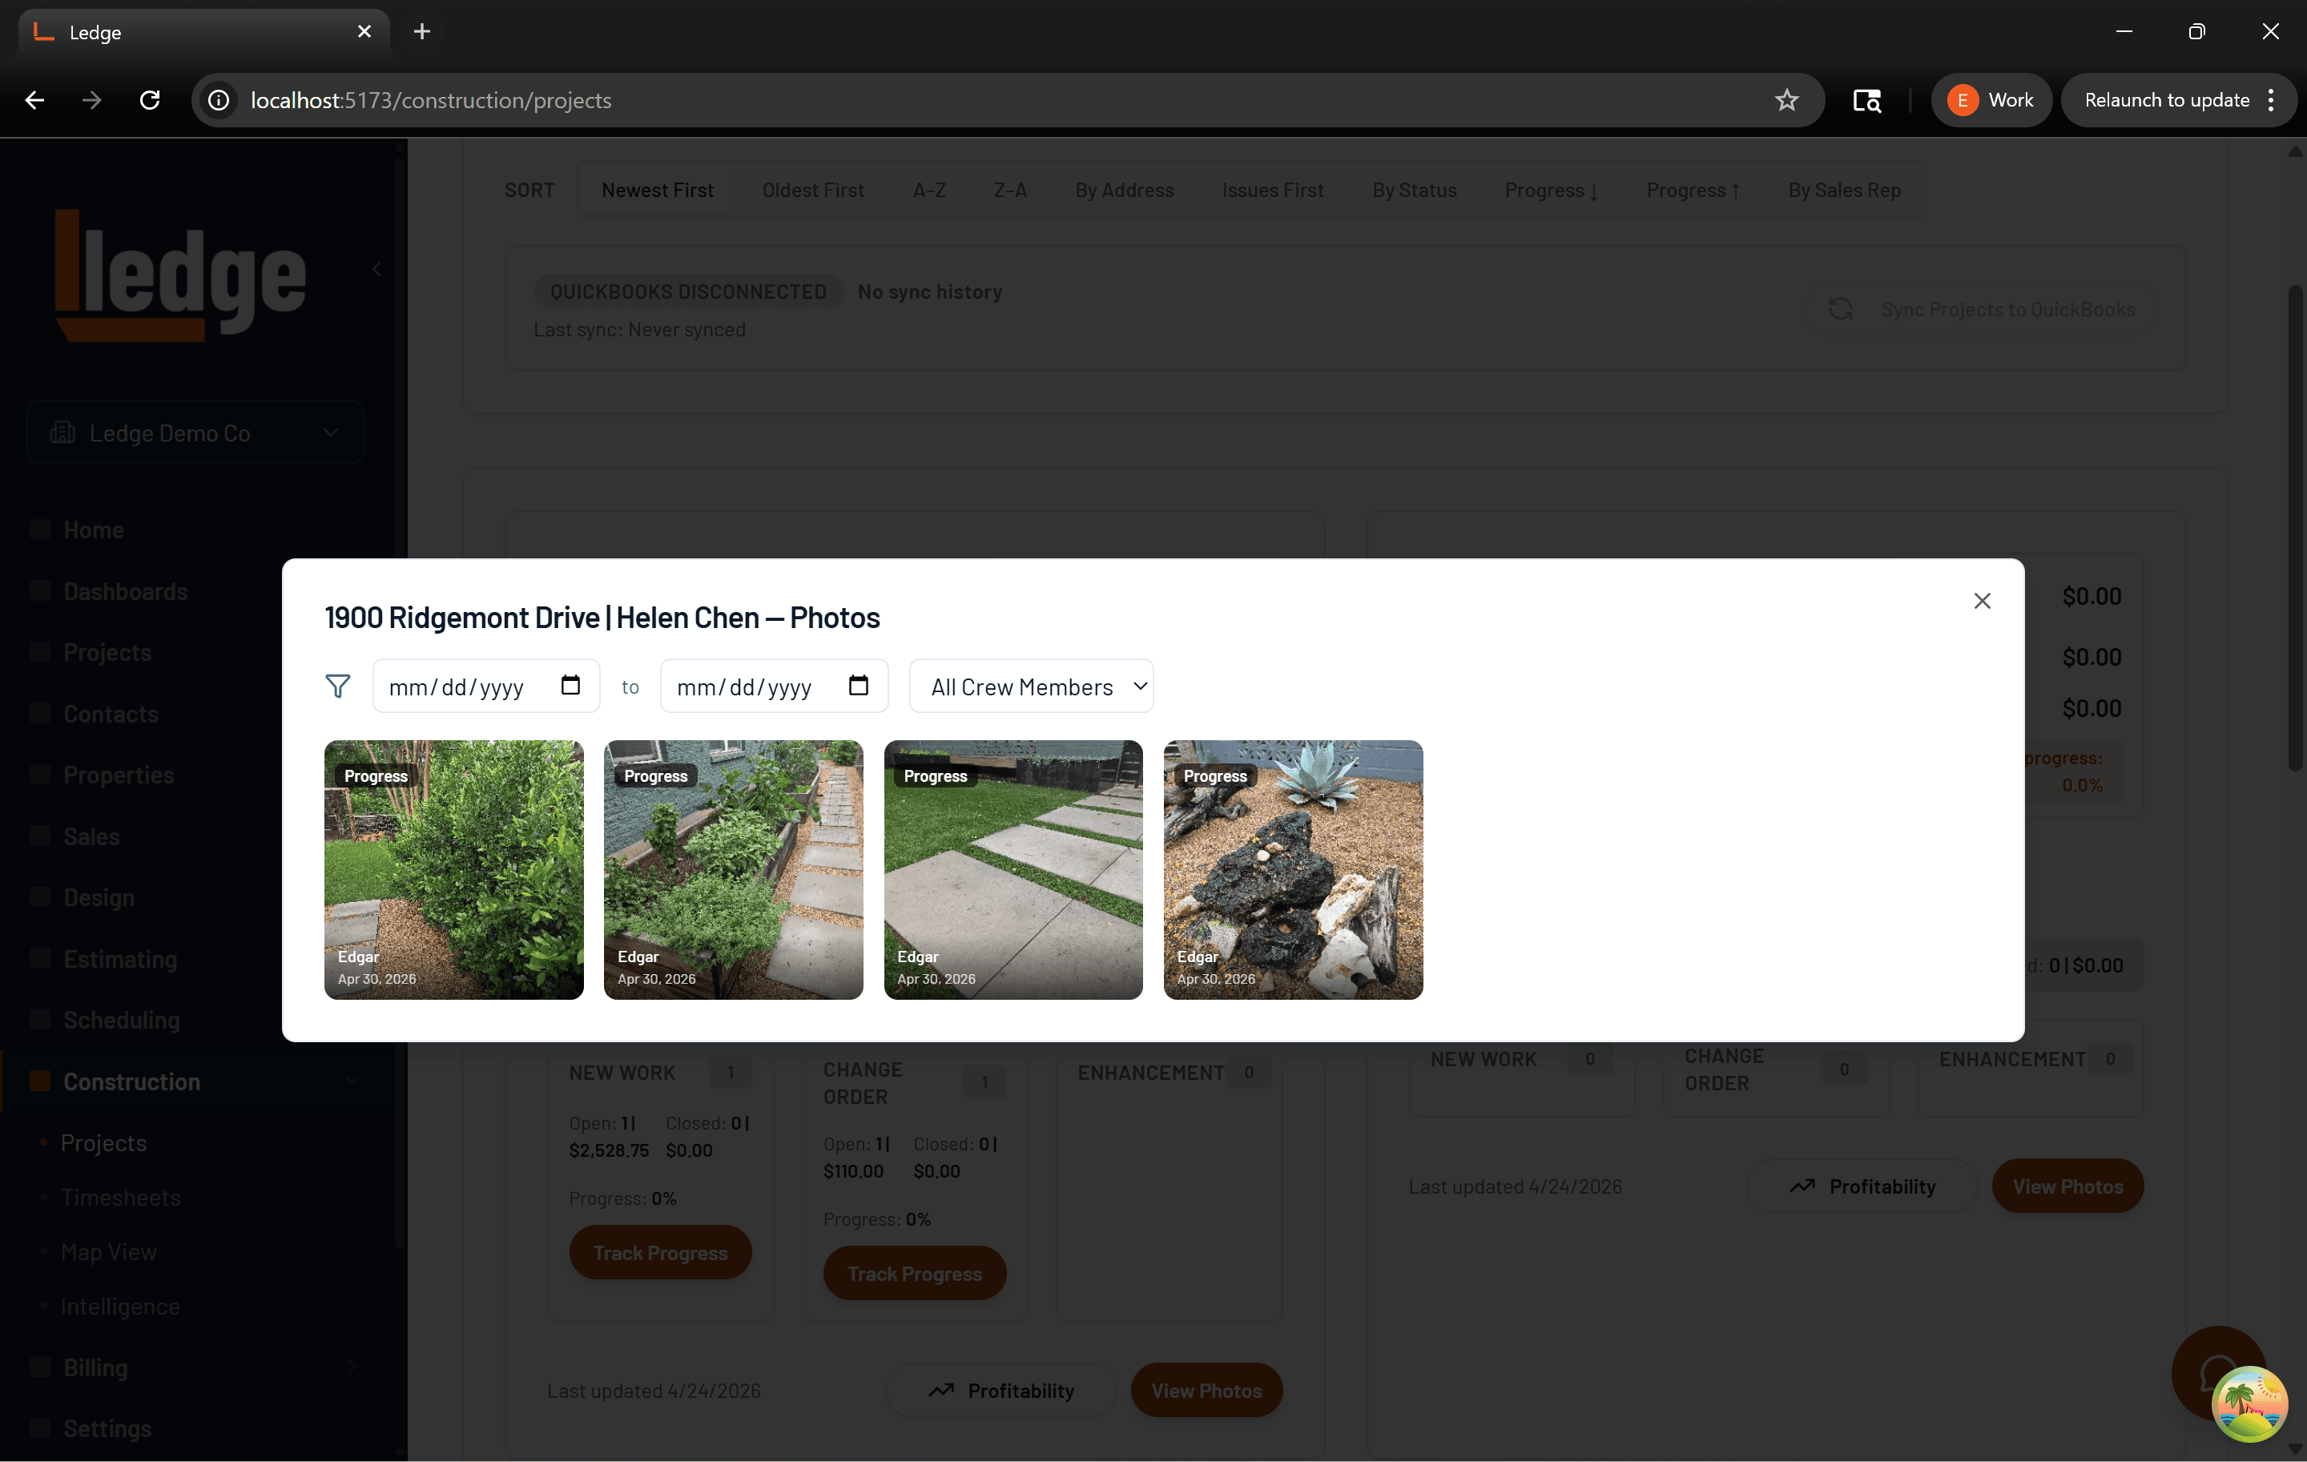Open Timesheets under Construction

coord(121,1198)
